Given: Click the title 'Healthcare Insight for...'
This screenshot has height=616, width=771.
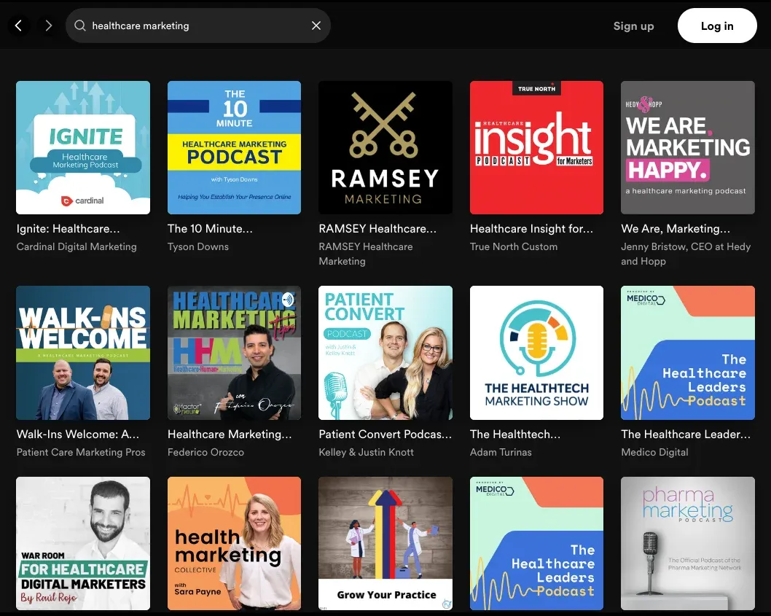Looking at the screenshot, I should point(531,229).
